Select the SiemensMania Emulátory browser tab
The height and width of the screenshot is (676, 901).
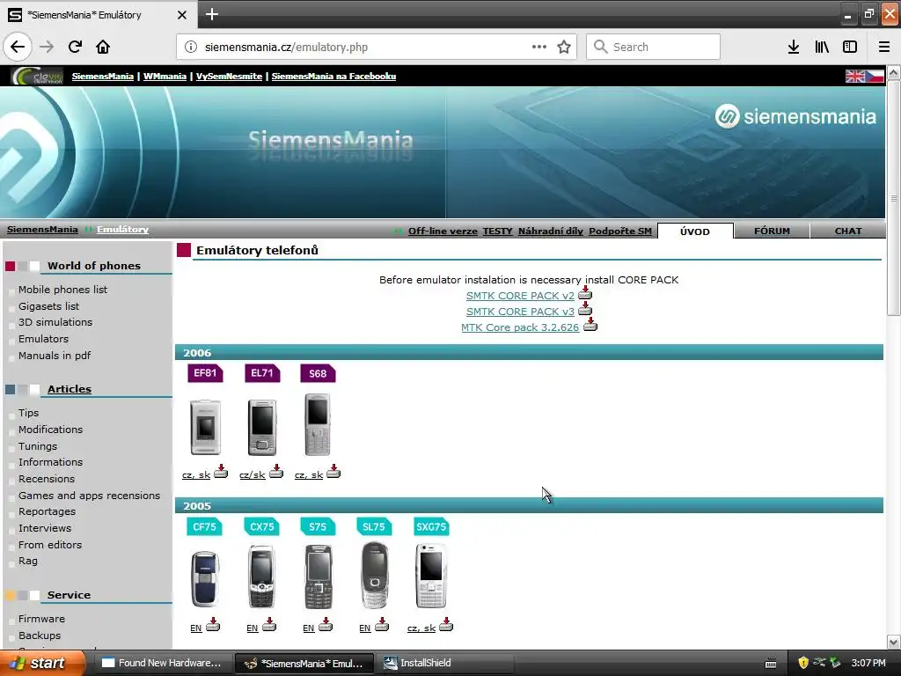click(x=98, y=14)
